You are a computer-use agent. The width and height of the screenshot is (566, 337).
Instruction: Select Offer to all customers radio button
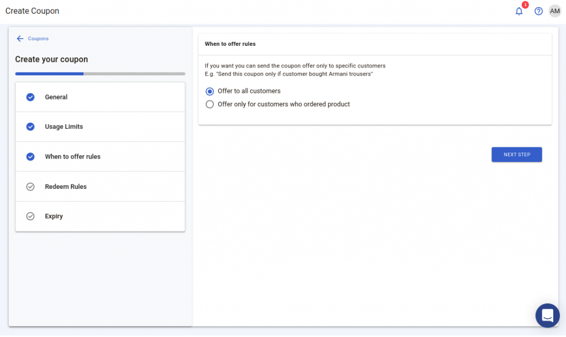click(x=209, y=91)
